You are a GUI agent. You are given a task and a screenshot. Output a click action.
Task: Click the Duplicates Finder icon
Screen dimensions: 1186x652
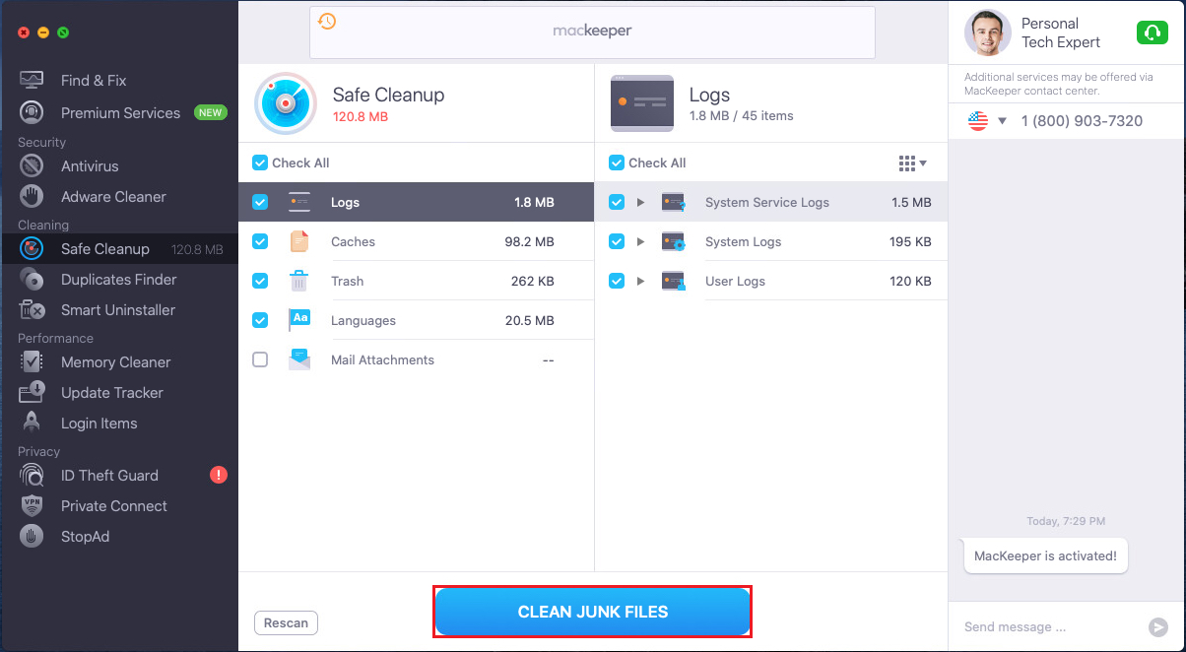point(32,279)
